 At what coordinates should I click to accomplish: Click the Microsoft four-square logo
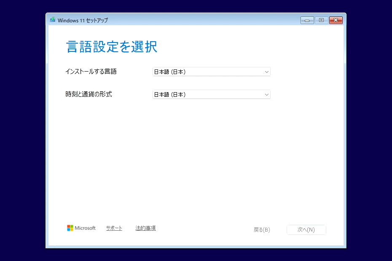pyautogui.click(x=70, y=228)
